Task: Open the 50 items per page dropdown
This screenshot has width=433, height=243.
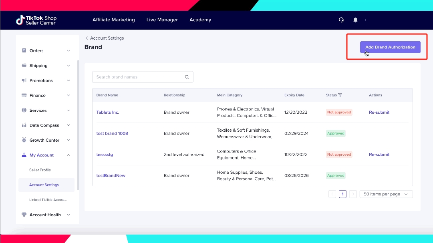Action: tap(386, 194)
